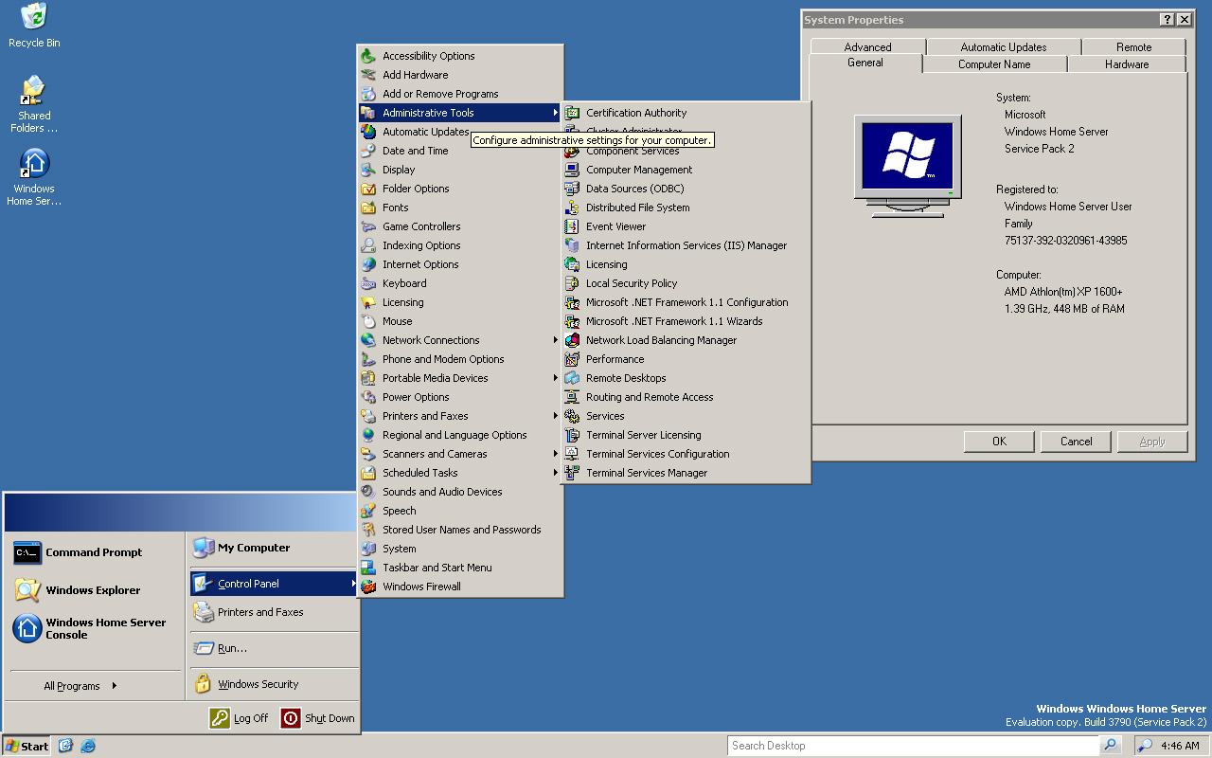This screenshot has height=758, width=1212.
Task: Open the Computer Name tab
Action: point(993,64)
